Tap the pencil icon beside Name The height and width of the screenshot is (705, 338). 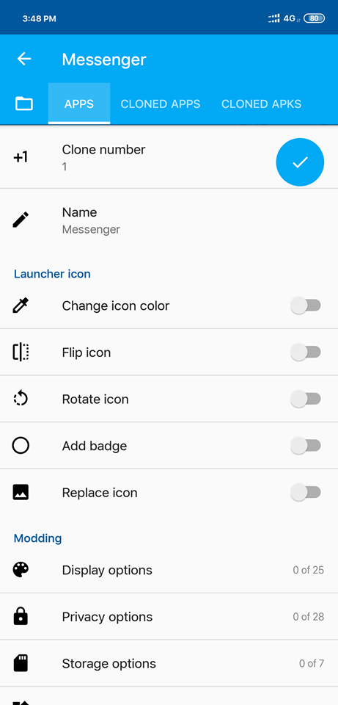click(x=21, y=220)
